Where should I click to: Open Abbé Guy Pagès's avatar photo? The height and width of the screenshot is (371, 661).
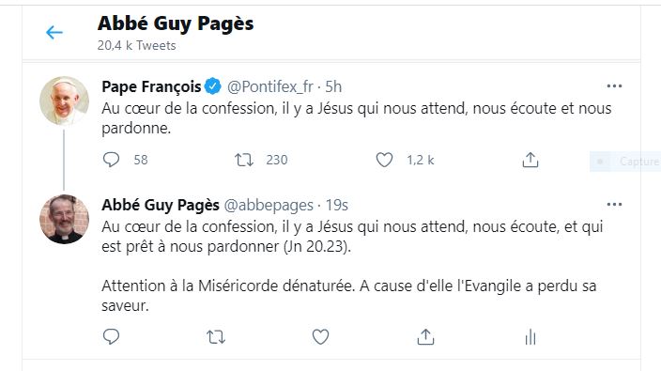coord(64,219)
